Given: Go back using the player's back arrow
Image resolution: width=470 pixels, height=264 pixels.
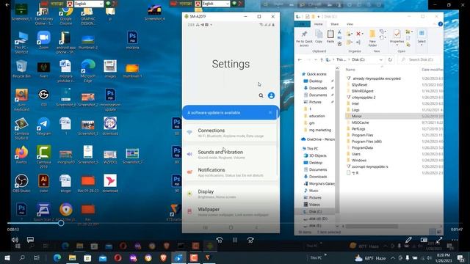Looking at the screenshot, I should (x=7, y=5).
